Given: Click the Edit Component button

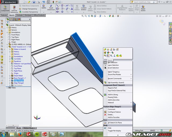Looking at the screenshot, I should click(5, 8).
